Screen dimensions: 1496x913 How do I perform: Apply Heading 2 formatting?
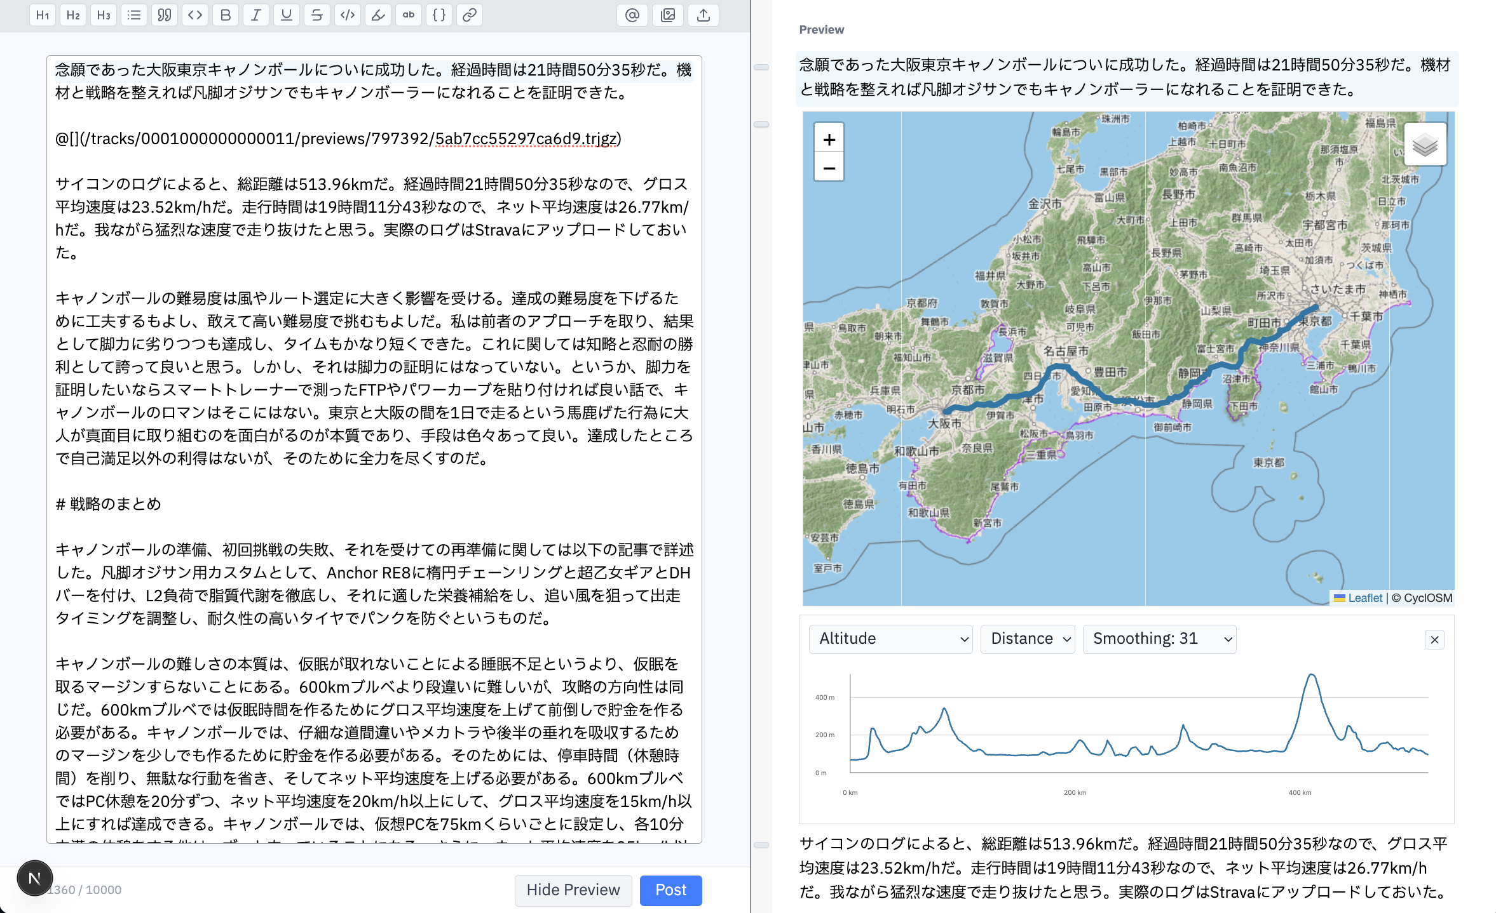(x=73, y=15)
